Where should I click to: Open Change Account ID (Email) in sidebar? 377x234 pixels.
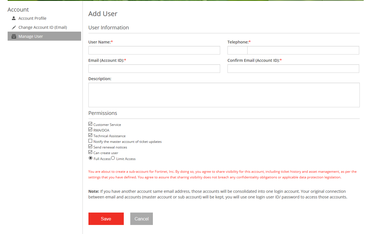[x=43, y=27]
